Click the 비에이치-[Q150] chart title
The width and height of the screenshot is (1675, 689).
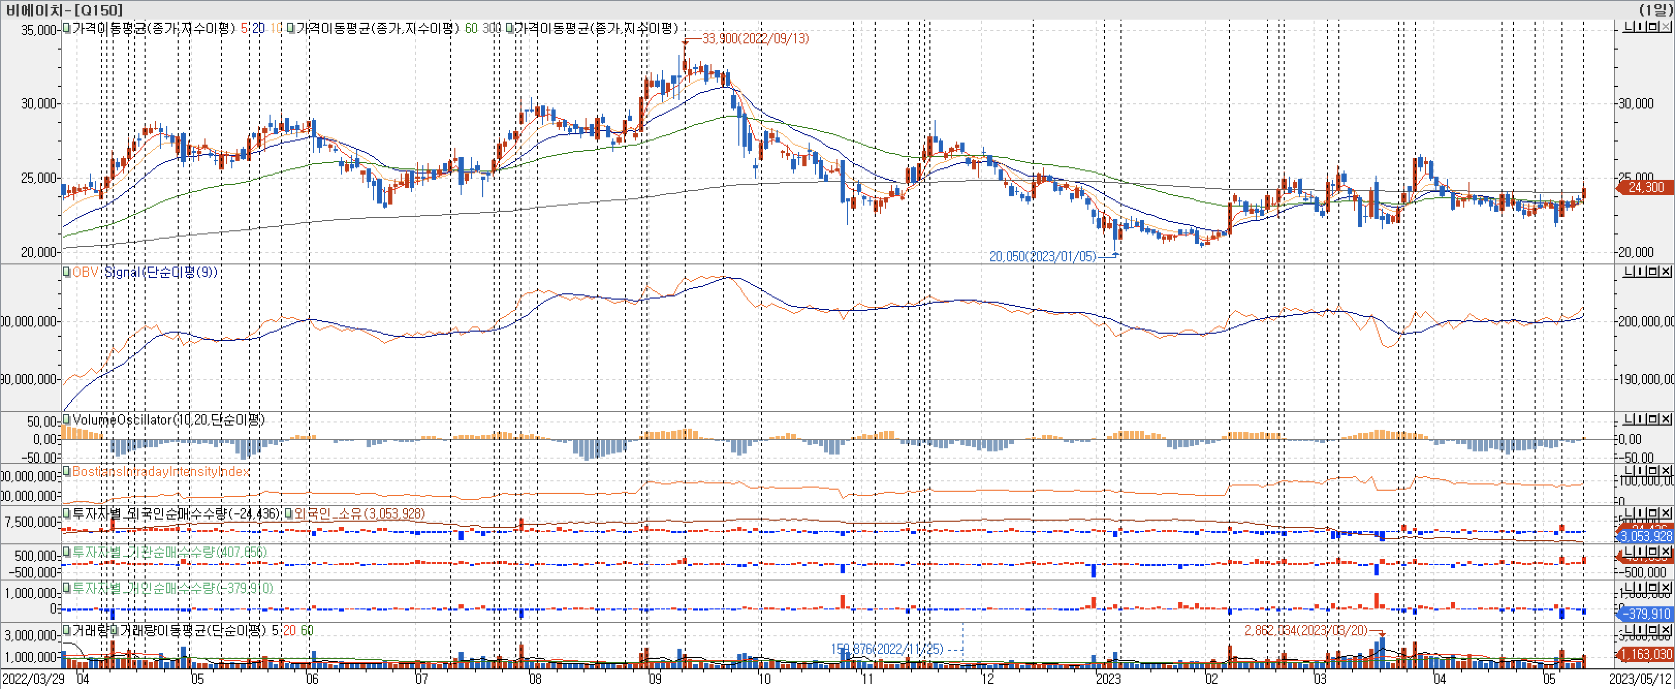64,10
